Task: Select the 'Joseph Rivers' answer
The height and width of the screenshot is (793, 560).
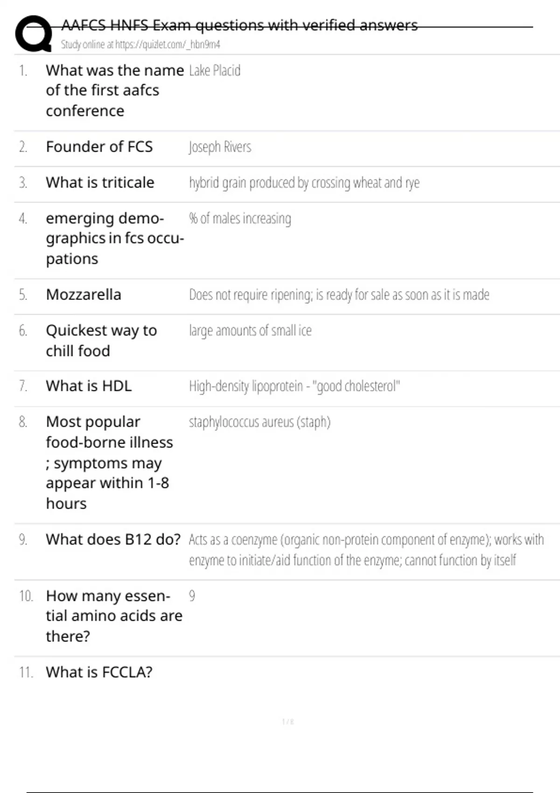Action: coord(220,147)
